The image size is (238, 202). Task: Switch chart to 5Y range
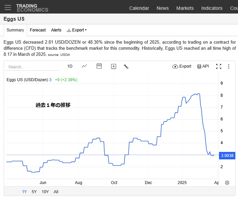(34, 192)
